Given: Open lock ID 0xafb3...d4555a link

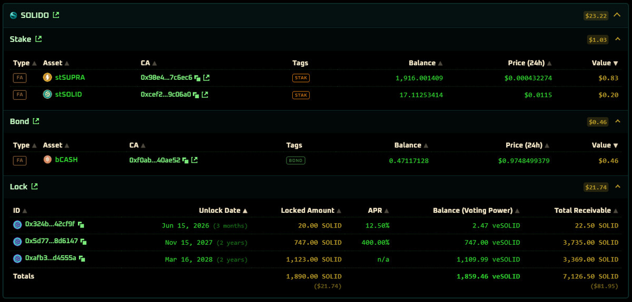Looking at the screenshot, I should coord(51,258).
